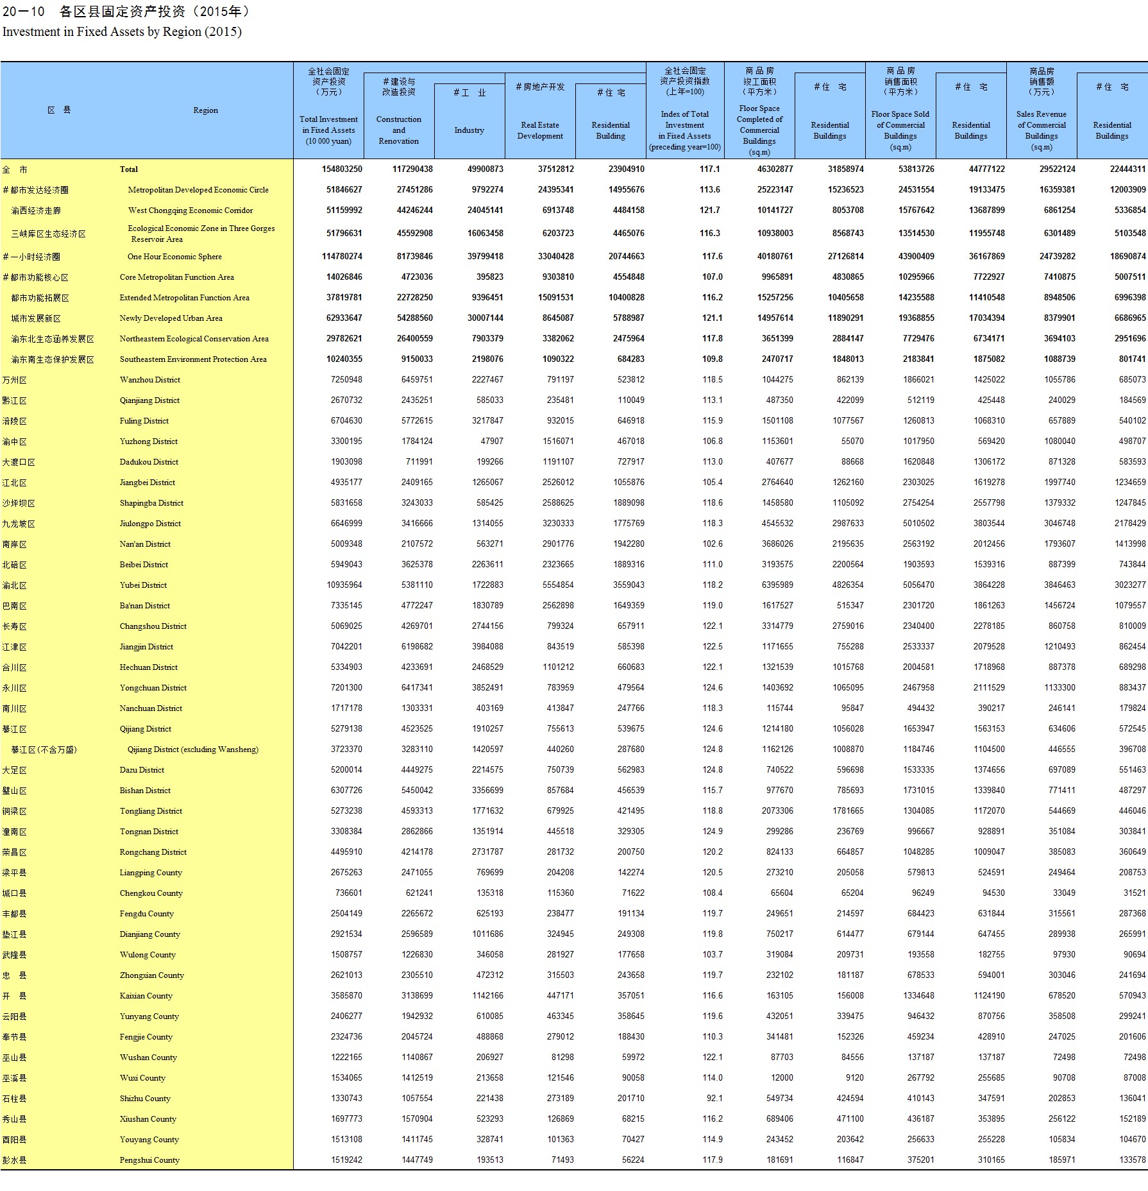1148x1191 pixels.
Task: Click the "Industry" column header
Action: (x=469, y=130)
